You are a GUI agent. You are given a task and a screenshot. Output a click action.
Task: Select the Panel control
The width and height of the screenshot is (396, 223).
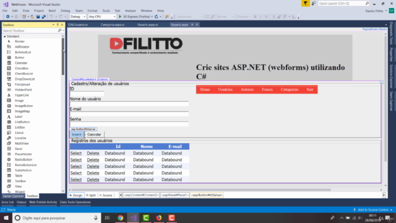(19, 149)
